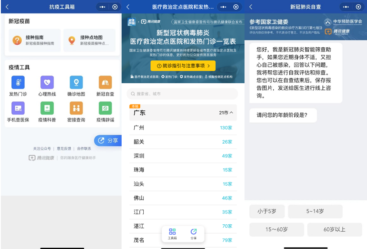Choose the 15~60岁 age option

tap(277, 229)
